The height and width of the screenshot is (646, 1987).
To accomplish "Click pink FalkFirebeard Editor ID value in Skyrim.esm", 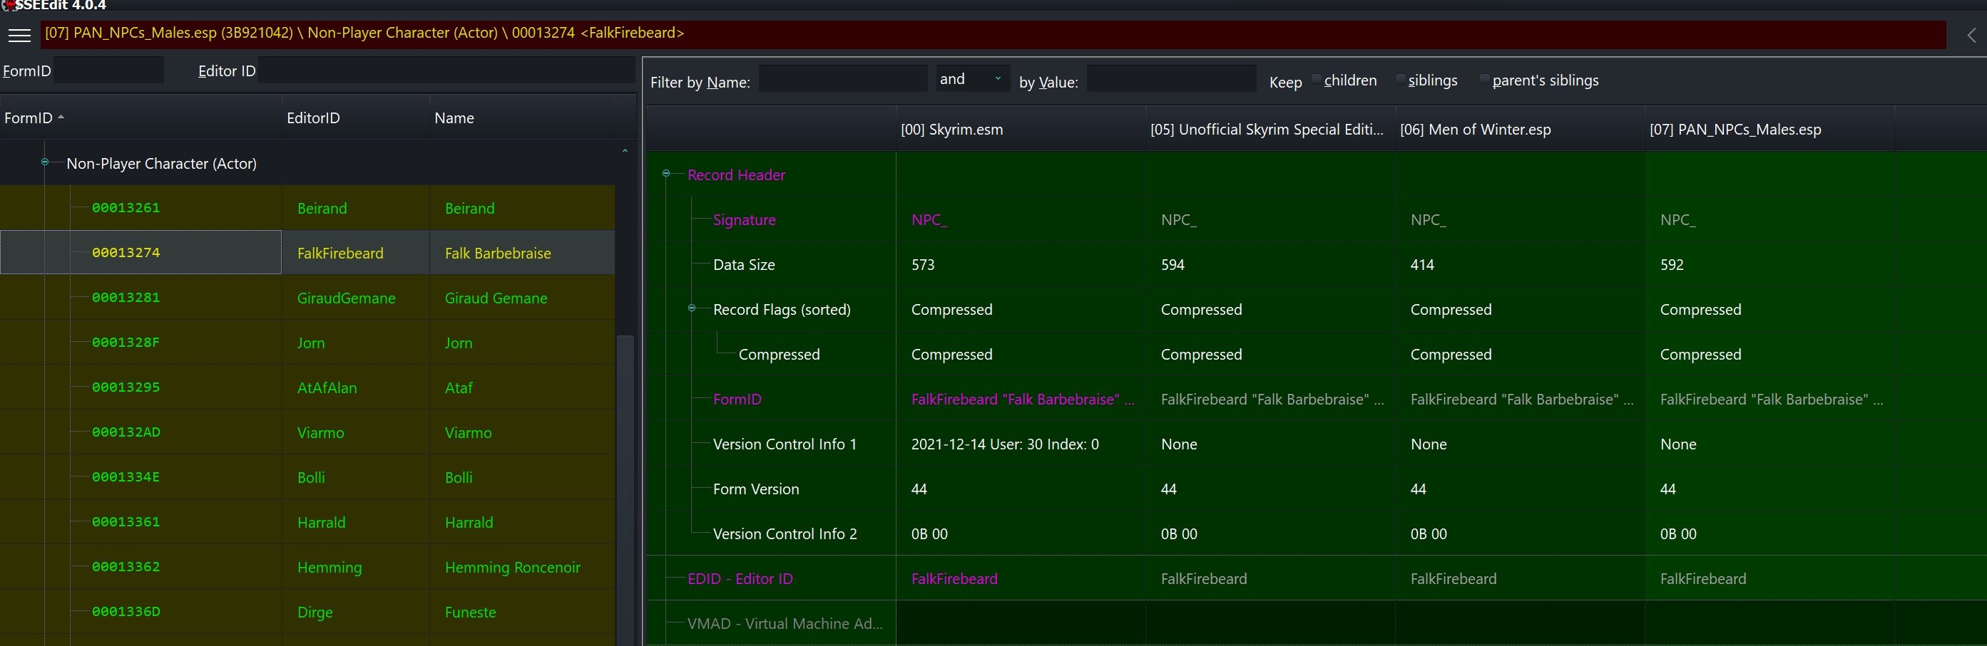I will [954, 579].
